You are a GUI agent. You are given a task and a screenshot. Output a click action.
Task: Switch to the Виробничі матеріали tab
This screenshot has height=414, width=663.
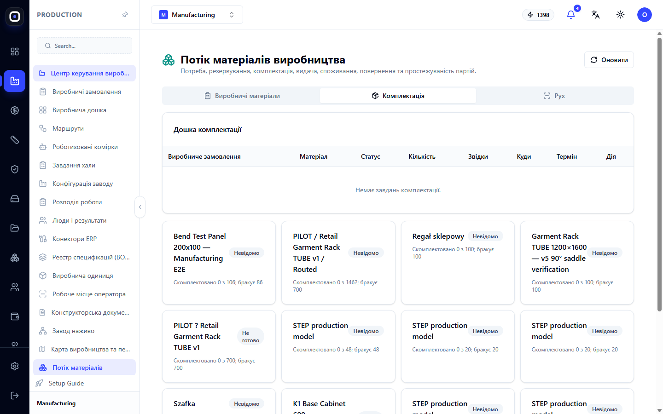[x=242, y=96]
